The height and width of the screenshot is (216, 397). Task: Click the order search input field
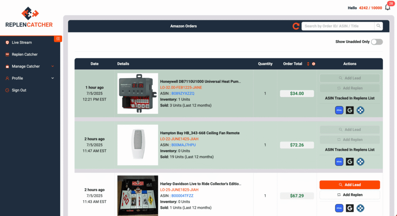pos(338,26)
